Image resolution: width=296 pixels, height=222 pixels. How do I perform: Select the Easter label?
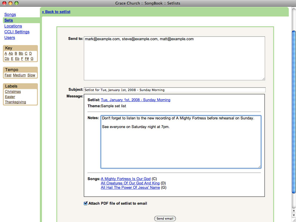coord(10,97)
